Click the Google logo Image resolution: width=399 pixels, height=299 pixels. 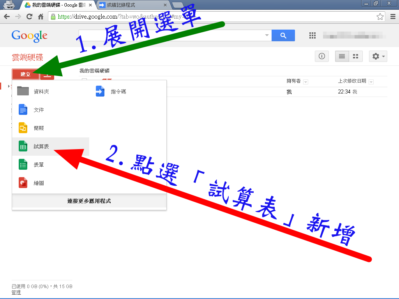click(30, 36)
